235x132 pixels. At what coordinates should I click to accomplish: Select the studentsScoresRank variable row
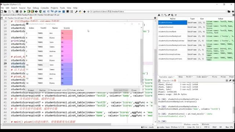click(173, 32)
